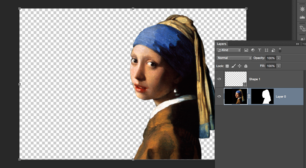Viewport: 306px width, 168px height.
Task: Hide Layer 0 visibility eye
Action: 219,96
